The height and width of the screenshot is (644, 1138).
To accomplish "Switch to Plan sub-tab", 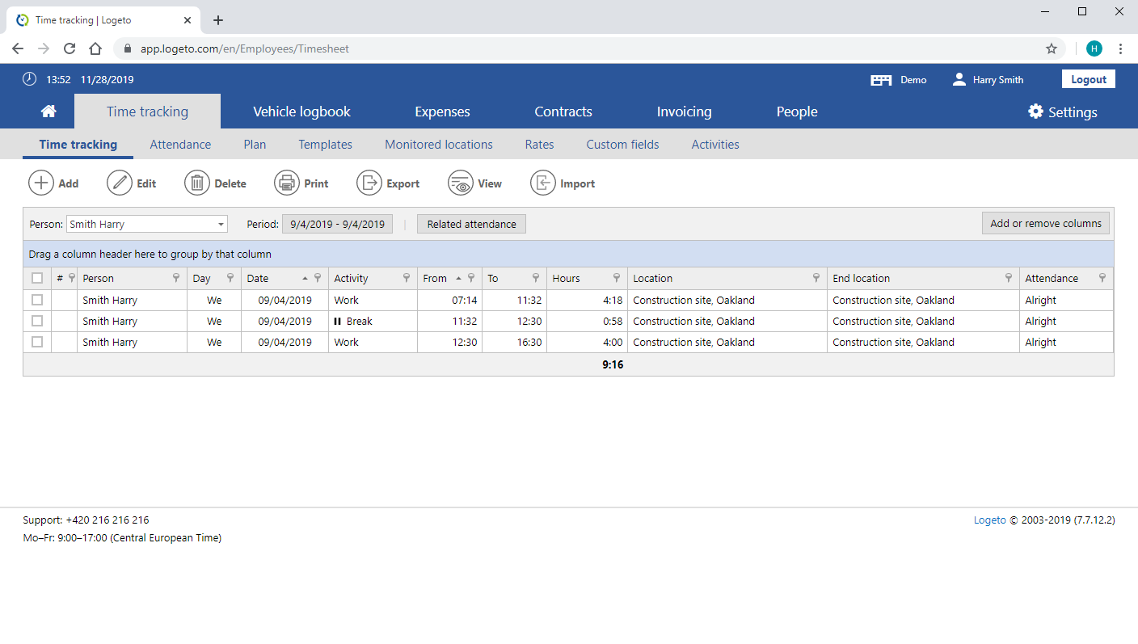I will (x=255, y=145).
